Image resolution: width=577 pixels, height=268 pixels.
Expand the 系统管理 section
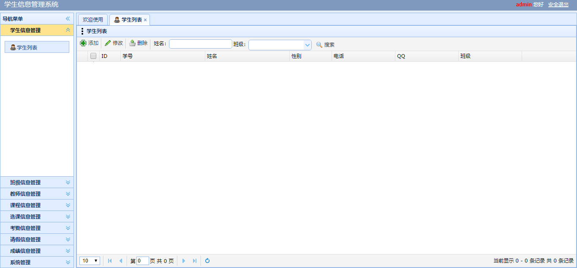point(37,262)
